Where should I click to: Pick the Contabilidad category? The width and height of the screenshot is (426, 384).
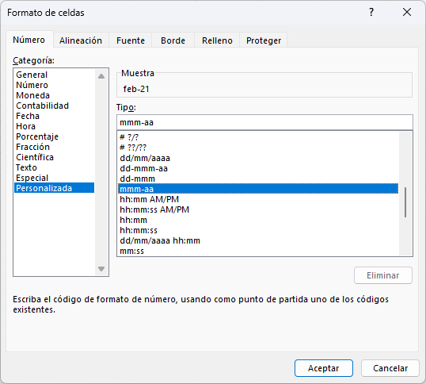(x=54, y=106)
